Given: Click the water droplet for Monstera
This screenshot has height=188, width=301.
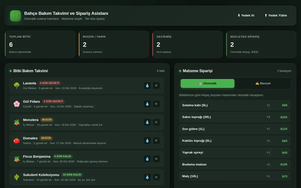Looking at the screenshot, I should click(147, 122).
